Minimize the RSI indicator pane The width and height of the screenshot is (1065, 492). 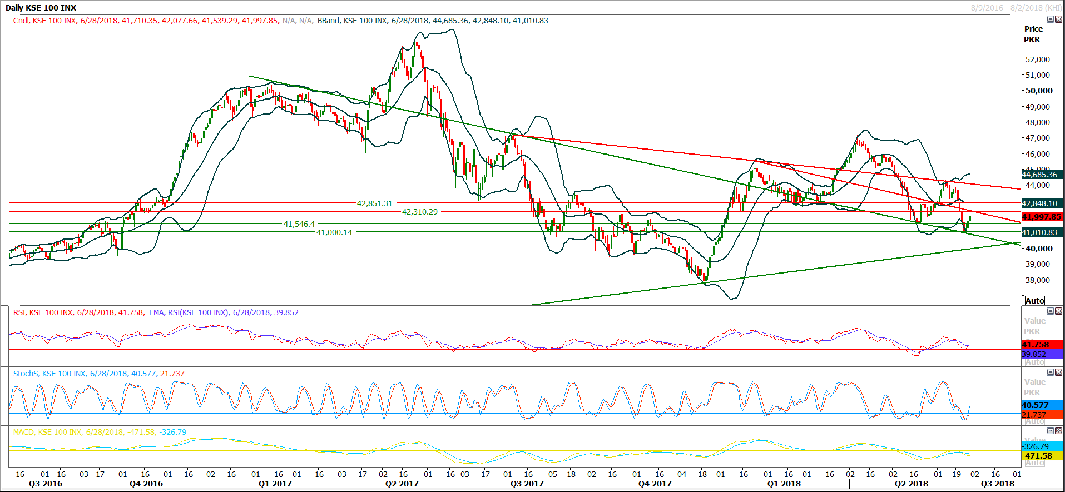1050,311
